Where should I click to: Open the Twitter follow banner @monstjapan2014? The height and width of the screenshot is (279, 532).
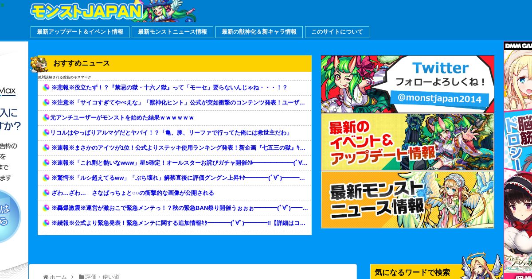point(407,84)
